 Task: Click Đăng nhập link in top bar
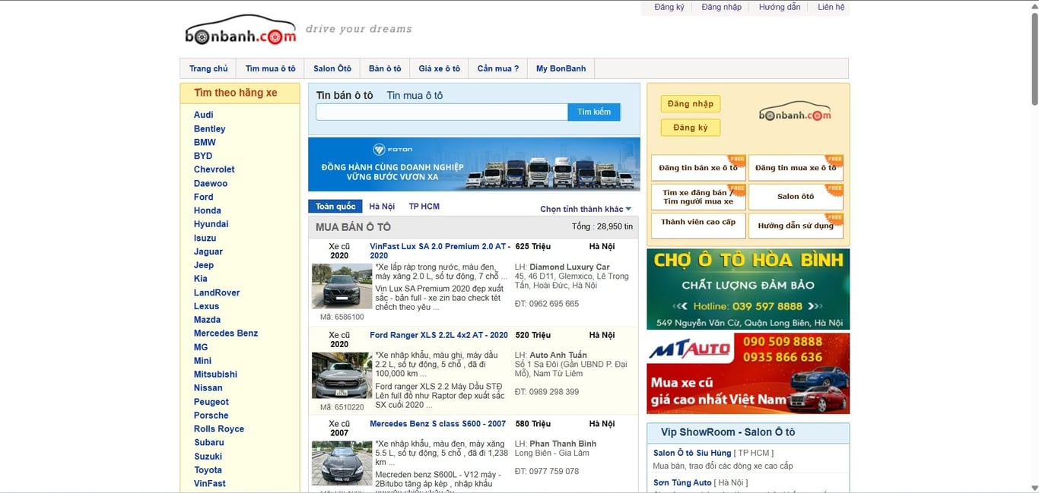pyautogui.click(x=721, y=7)
